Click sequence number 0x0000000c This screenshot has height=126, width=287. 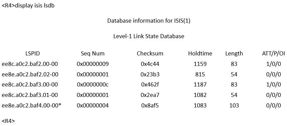point(93,84)
